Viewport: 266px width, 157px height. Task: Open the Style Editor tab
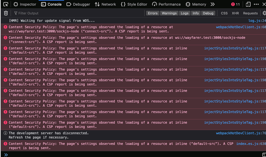[134, 4]
